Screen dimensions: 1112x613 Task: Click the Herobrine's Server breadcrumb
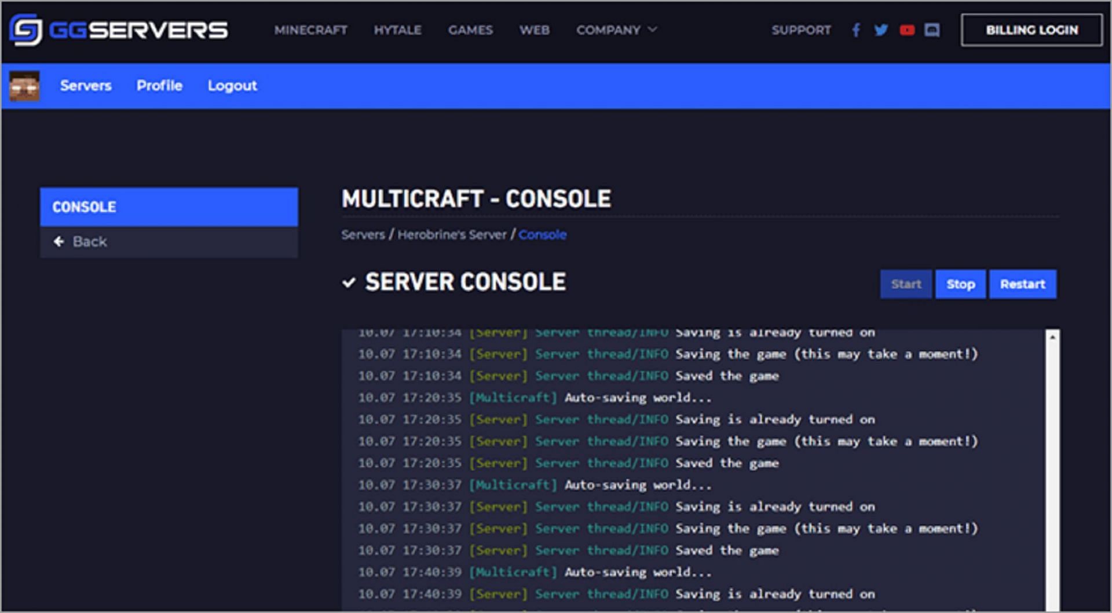point(452,235)
